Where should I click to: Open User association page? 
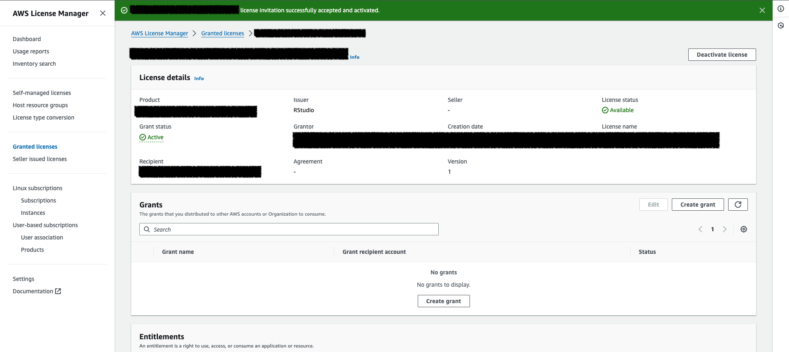click(42, 237)
